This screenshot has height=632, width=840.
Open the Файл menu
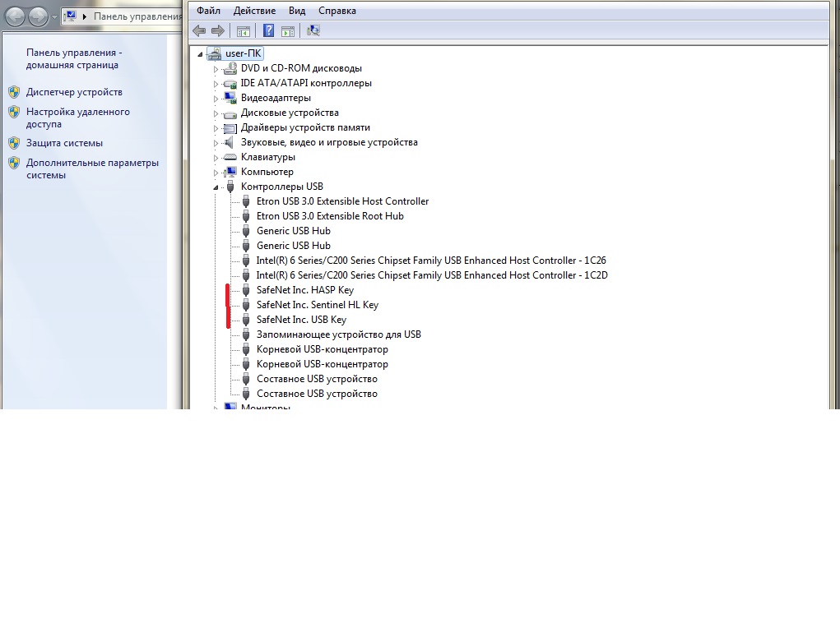point(208,11)
